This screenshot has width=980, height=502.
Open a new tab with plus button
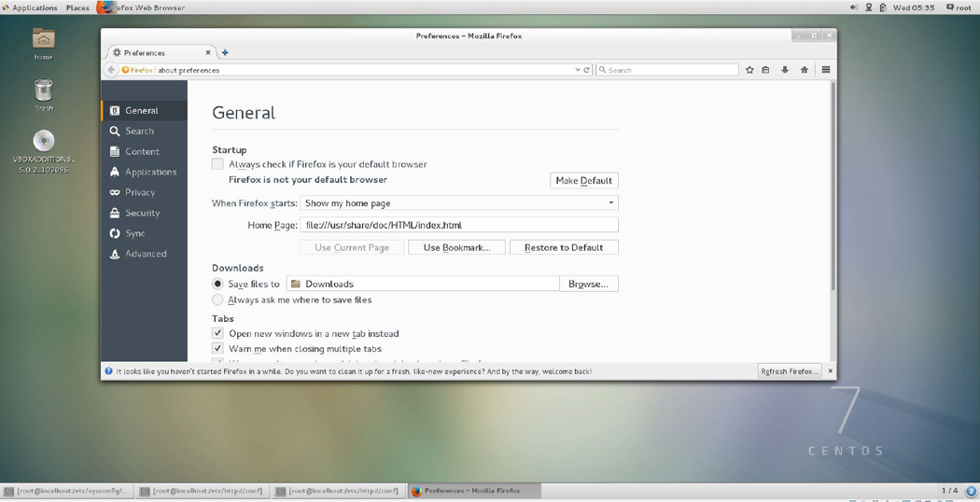(225, 52)
